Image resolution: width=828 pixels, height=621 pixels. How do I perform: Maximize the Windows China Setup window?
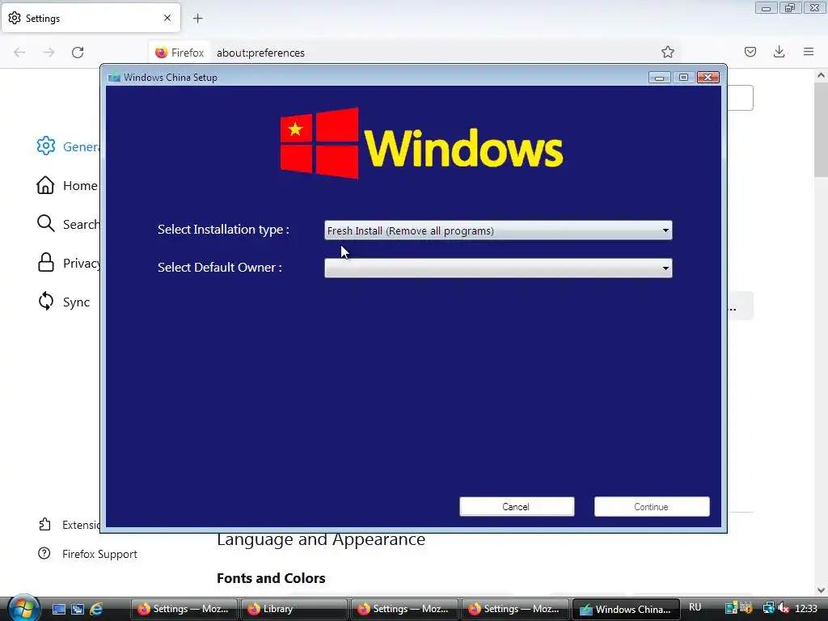point(683,77)
